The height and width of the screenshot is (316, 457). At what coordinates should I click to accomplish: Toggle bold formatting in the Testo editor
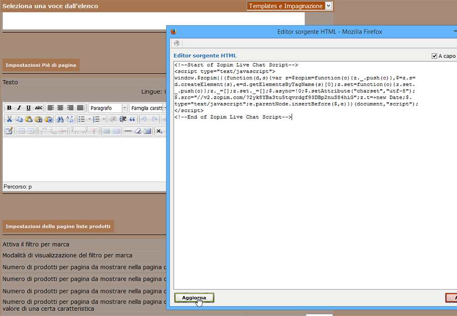pos(9,108)
